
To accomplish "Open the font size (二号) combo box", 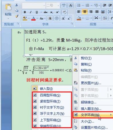I will click(x=53, y=5).
